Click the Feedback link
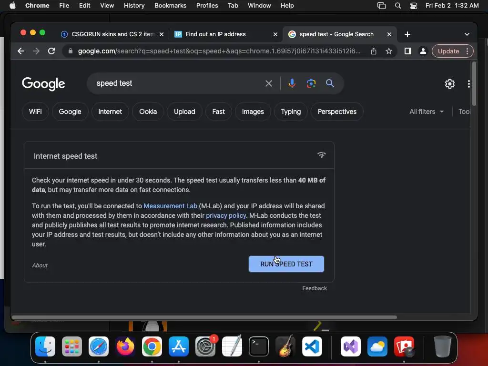Image resolution: width=488 pixels, height=366 pixels. point(315,288)
